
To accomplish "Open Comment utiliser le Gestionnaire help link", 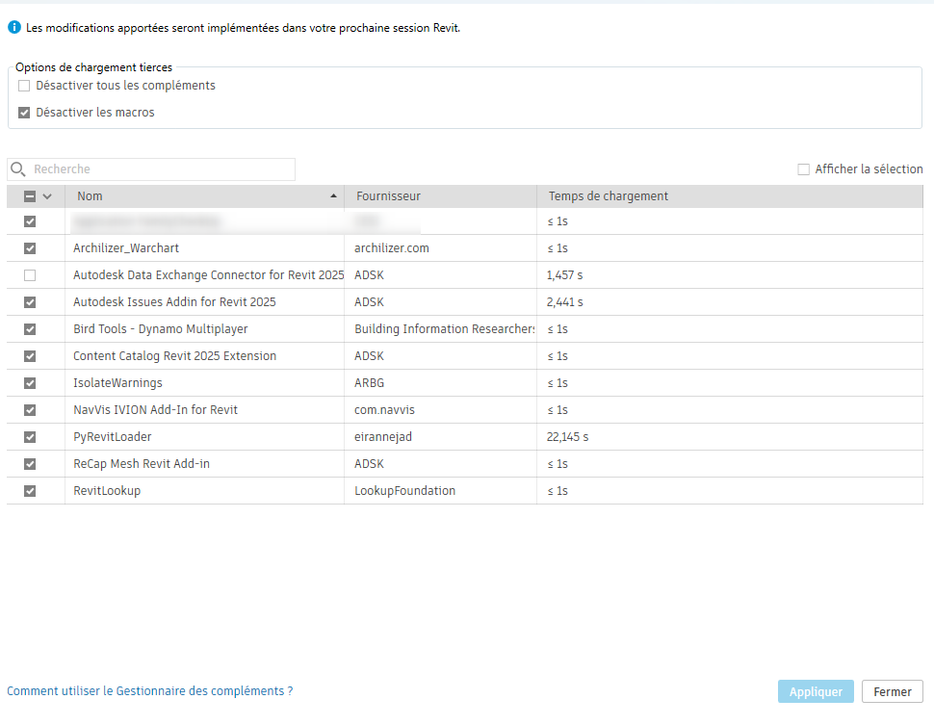I will [150, 691].
